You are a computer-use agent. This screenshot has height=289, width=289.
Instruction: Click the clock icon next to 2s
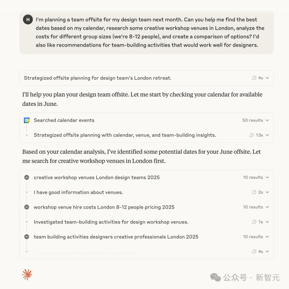click(254, 192)
